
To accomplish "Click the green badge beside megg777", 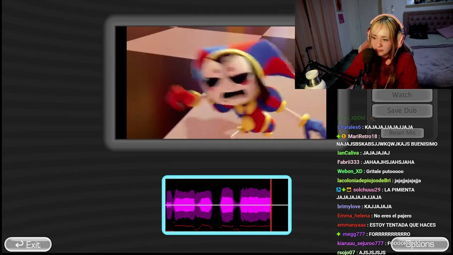I will pos(339,234).
